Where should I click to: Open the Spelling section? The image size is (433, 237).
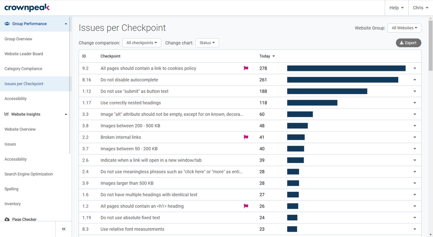coord(11,189)
